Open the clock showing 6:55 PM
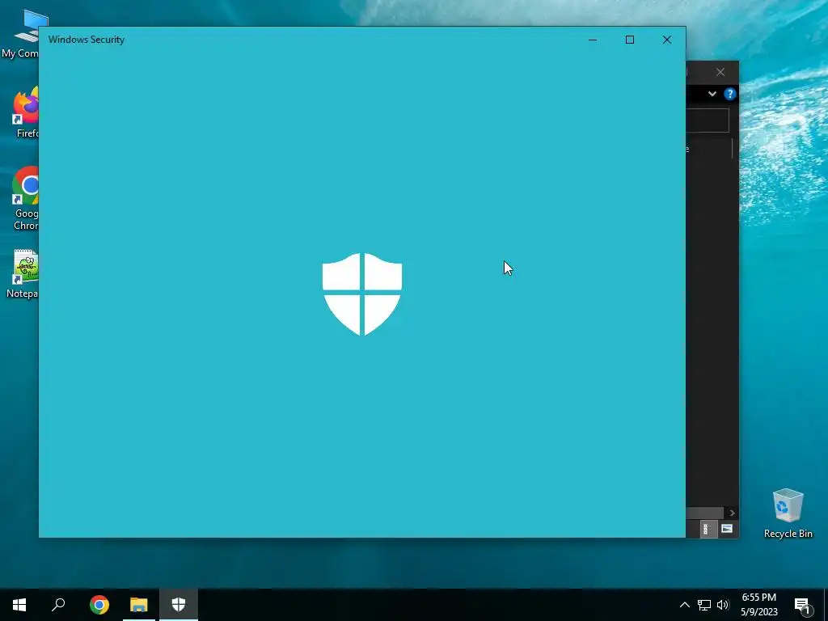 click(x=758, y=605)
